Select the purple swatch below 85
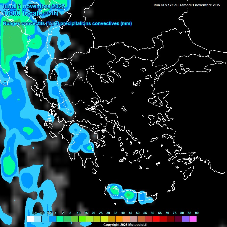 pyautogui.click(x=185, y=219)
